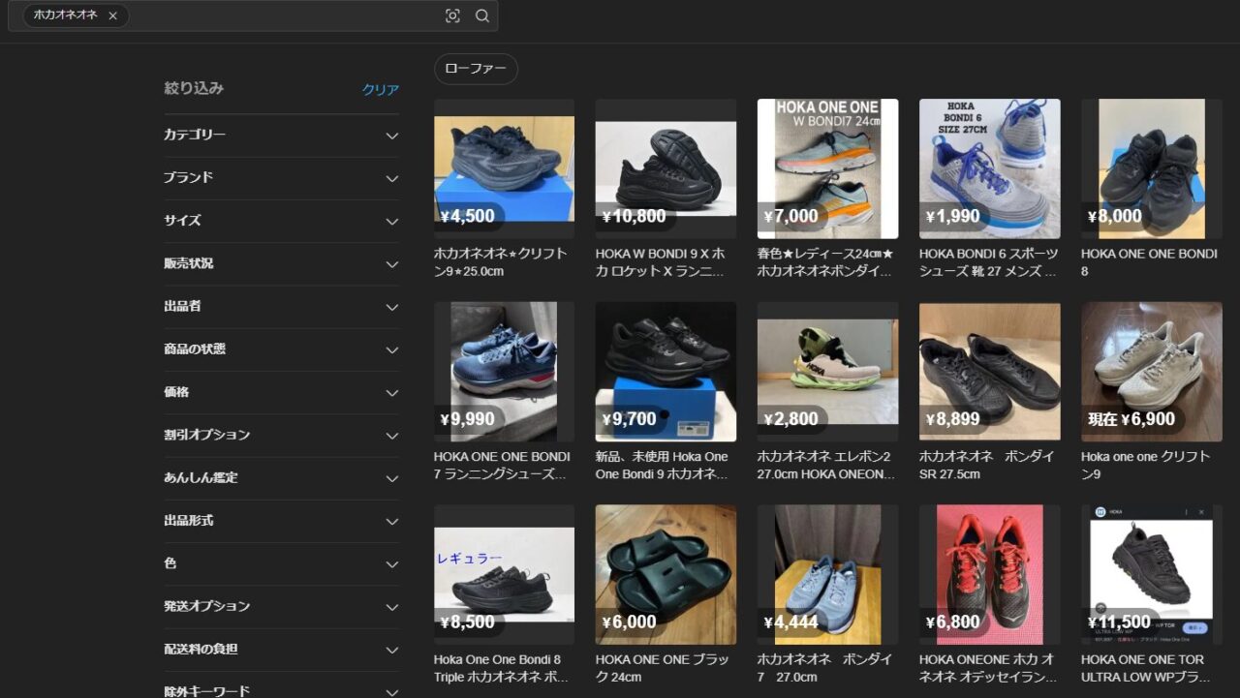Open the ¥8,500 レギュラー Bondi 8 thumbnail
This screenshot has width=1240, height=698.
(504, 574)
